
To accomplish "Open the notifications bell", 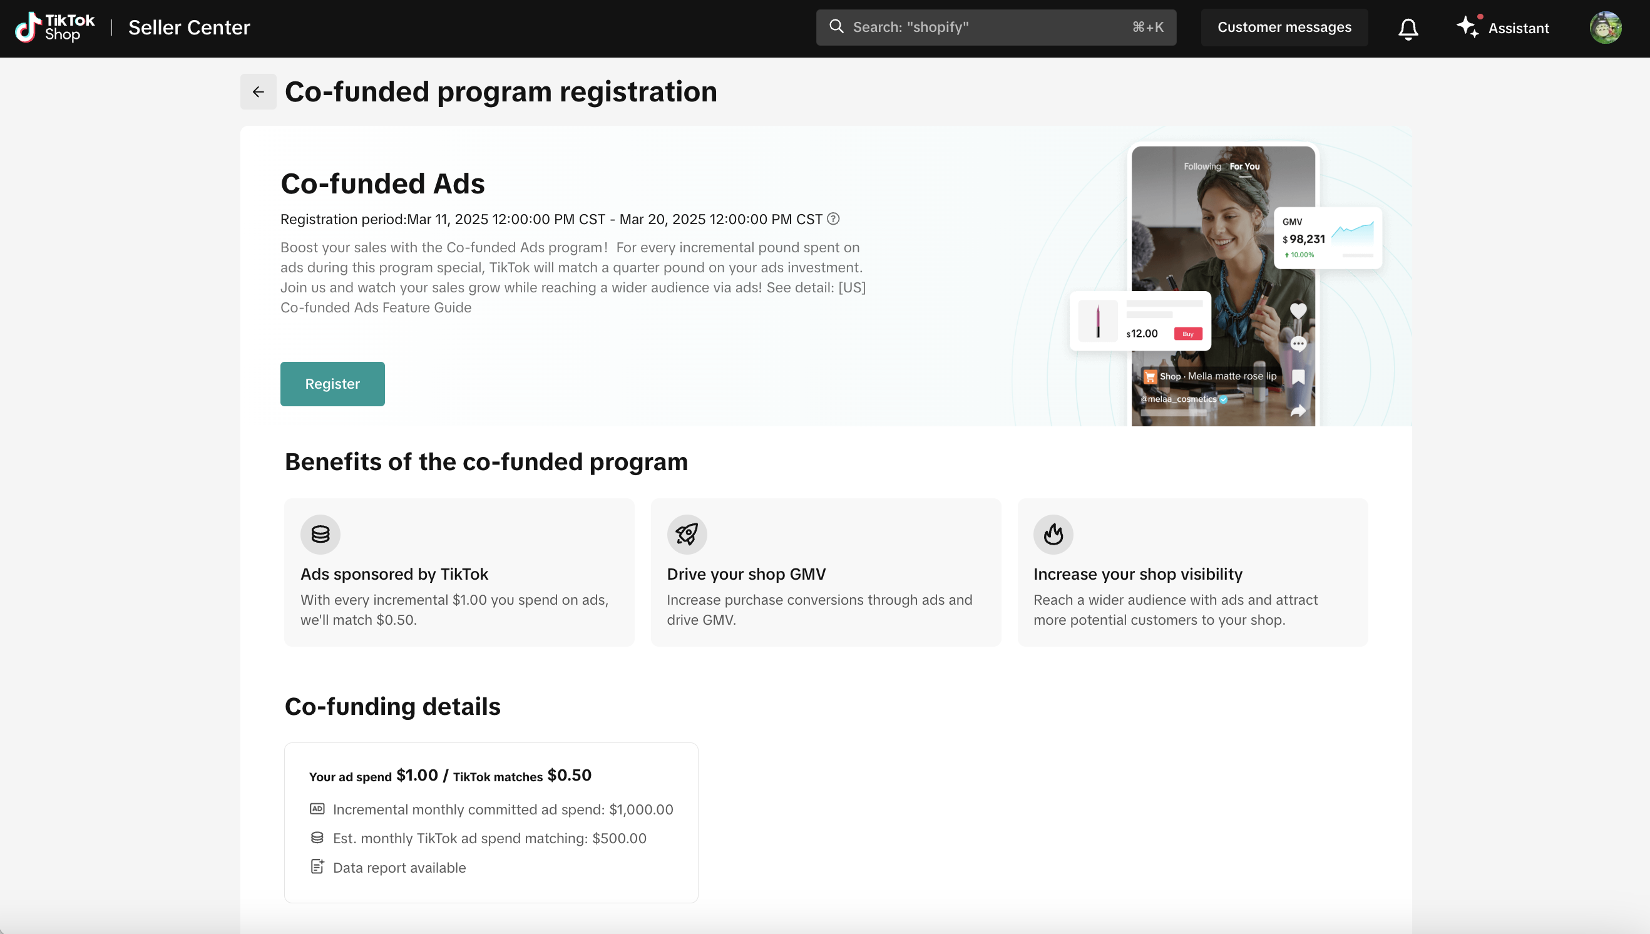I will [1408, 28].
